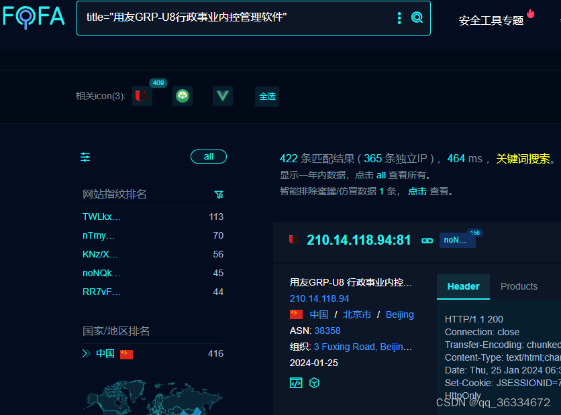The width and height of the screenshot is (561, 415).
Task: Click the search magnifier icon
Action: (417, 17)
